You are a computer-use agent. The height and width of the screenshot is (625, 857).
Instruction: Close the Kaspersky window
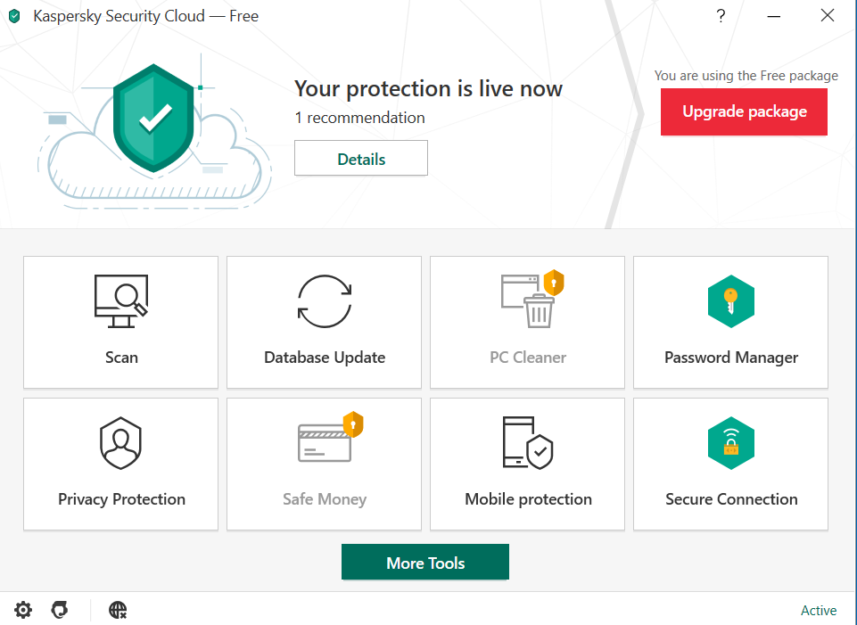coord(828,16)
